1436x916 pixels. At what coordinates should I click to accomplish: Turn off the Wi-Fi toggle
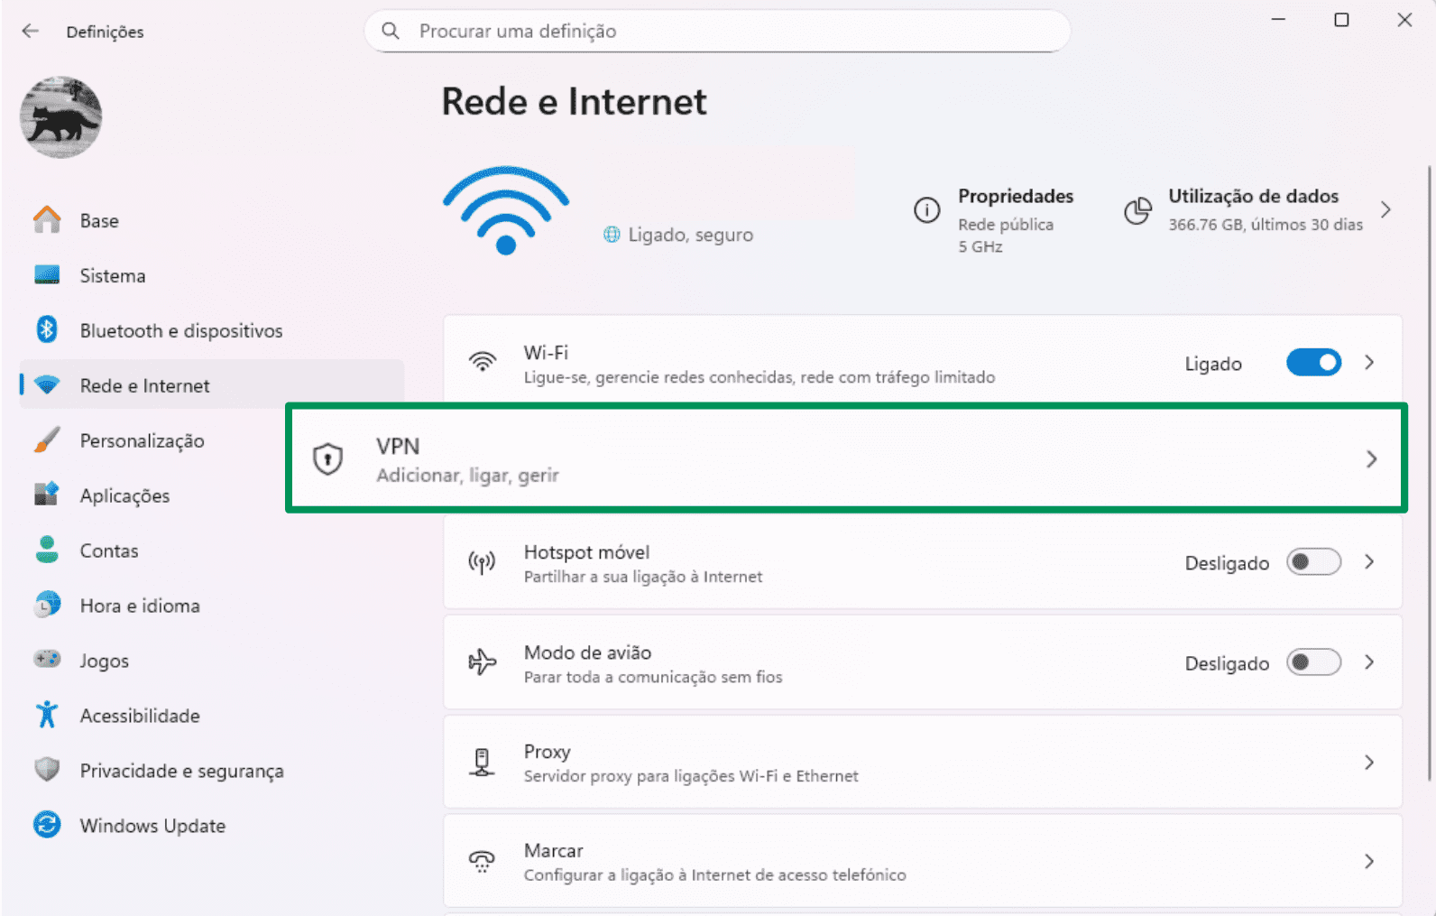[1313, 363]
